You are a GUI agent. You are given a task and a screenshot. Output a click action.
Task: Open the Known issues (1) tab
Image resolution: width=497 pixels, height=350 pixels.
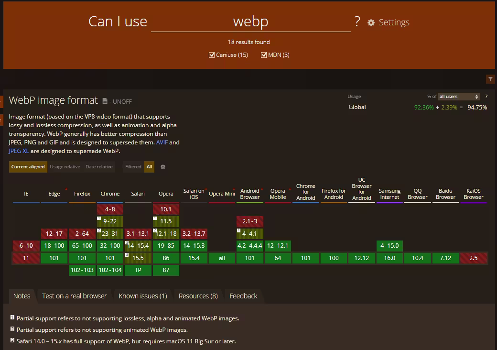point(143,296)
